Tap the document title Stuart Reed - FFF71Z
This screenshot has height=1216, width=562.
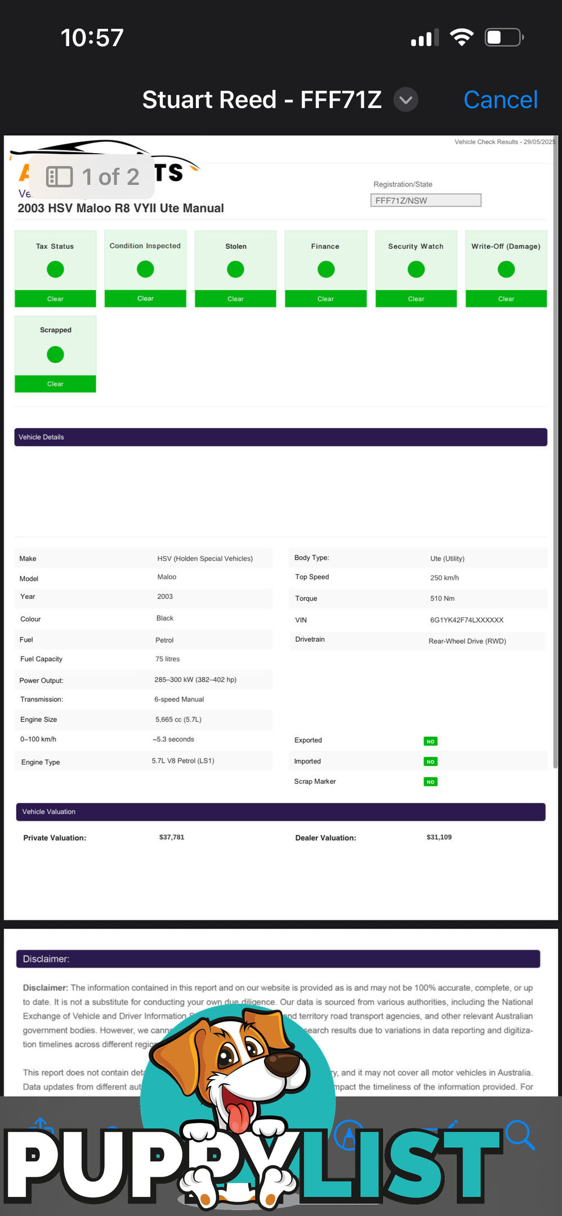click(x=262, y=100)
